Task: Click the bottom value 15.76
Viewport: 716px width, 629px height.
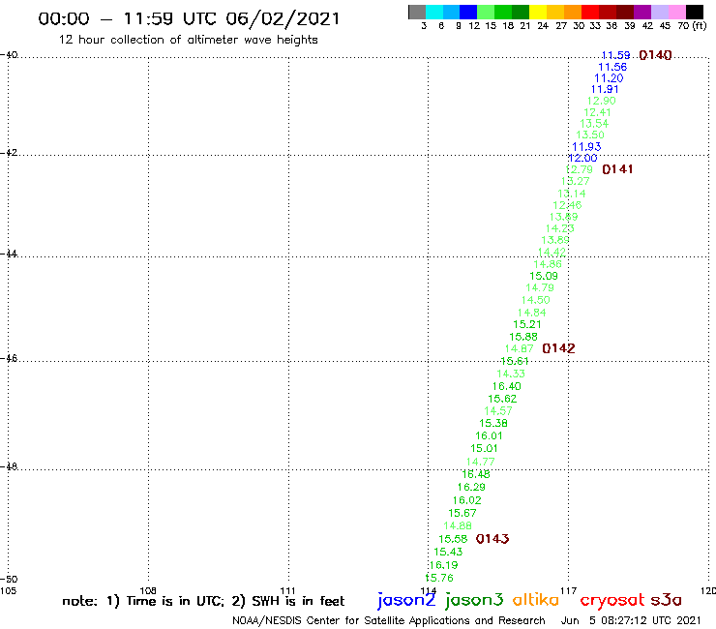Action: [439, 578]
